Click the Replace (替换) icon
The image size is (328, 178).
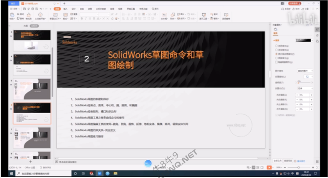point(212,19)
